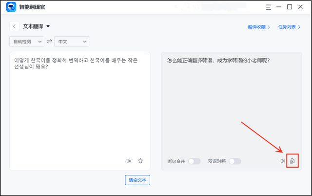Click the 清空文本 button
312x196 pixels.
coord(137,180)
